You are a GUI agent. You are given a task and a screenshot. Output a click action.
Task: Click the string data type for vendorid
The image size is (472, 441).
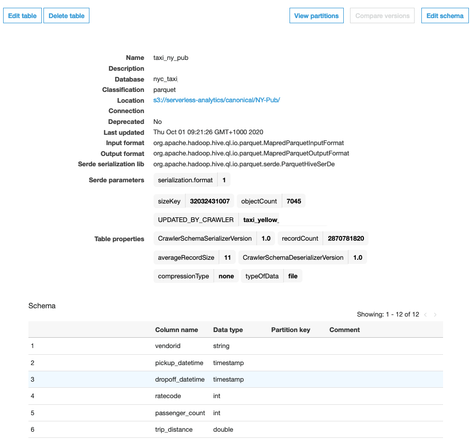point(221,346)
